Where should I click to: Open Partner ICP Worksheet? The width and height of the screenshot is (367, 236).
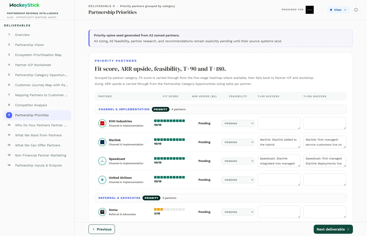[x=37, y=65]
